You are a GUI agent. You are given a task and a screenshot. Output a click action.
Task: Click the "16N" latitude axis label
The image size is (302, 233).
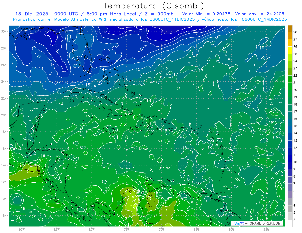[4, 149]
